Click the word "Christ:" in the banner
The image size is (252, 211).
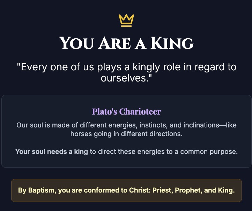140,191
